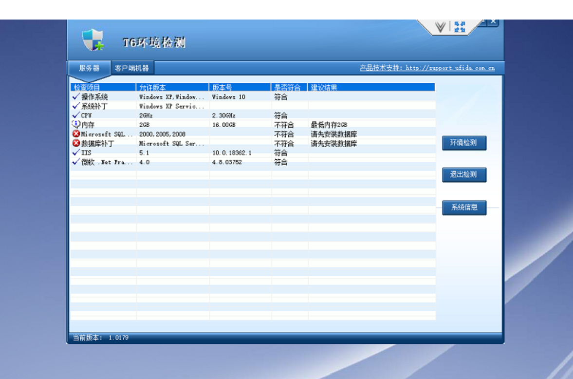Screen dimensions: 573x379
Task: Click the red error icon for 数据库补丁
Action: (76, 143)
